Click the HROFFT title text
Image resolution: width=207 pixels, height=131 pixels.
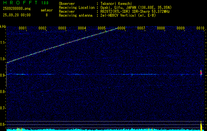click(19, 3)
